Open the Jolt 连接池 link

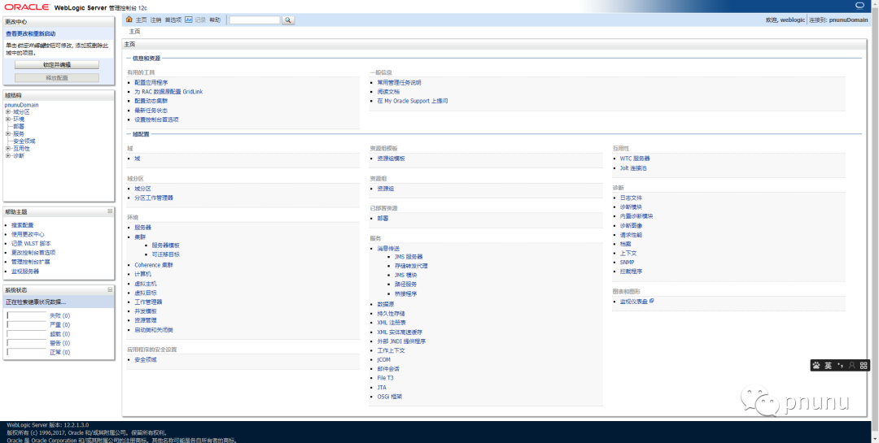click(633, 168)
